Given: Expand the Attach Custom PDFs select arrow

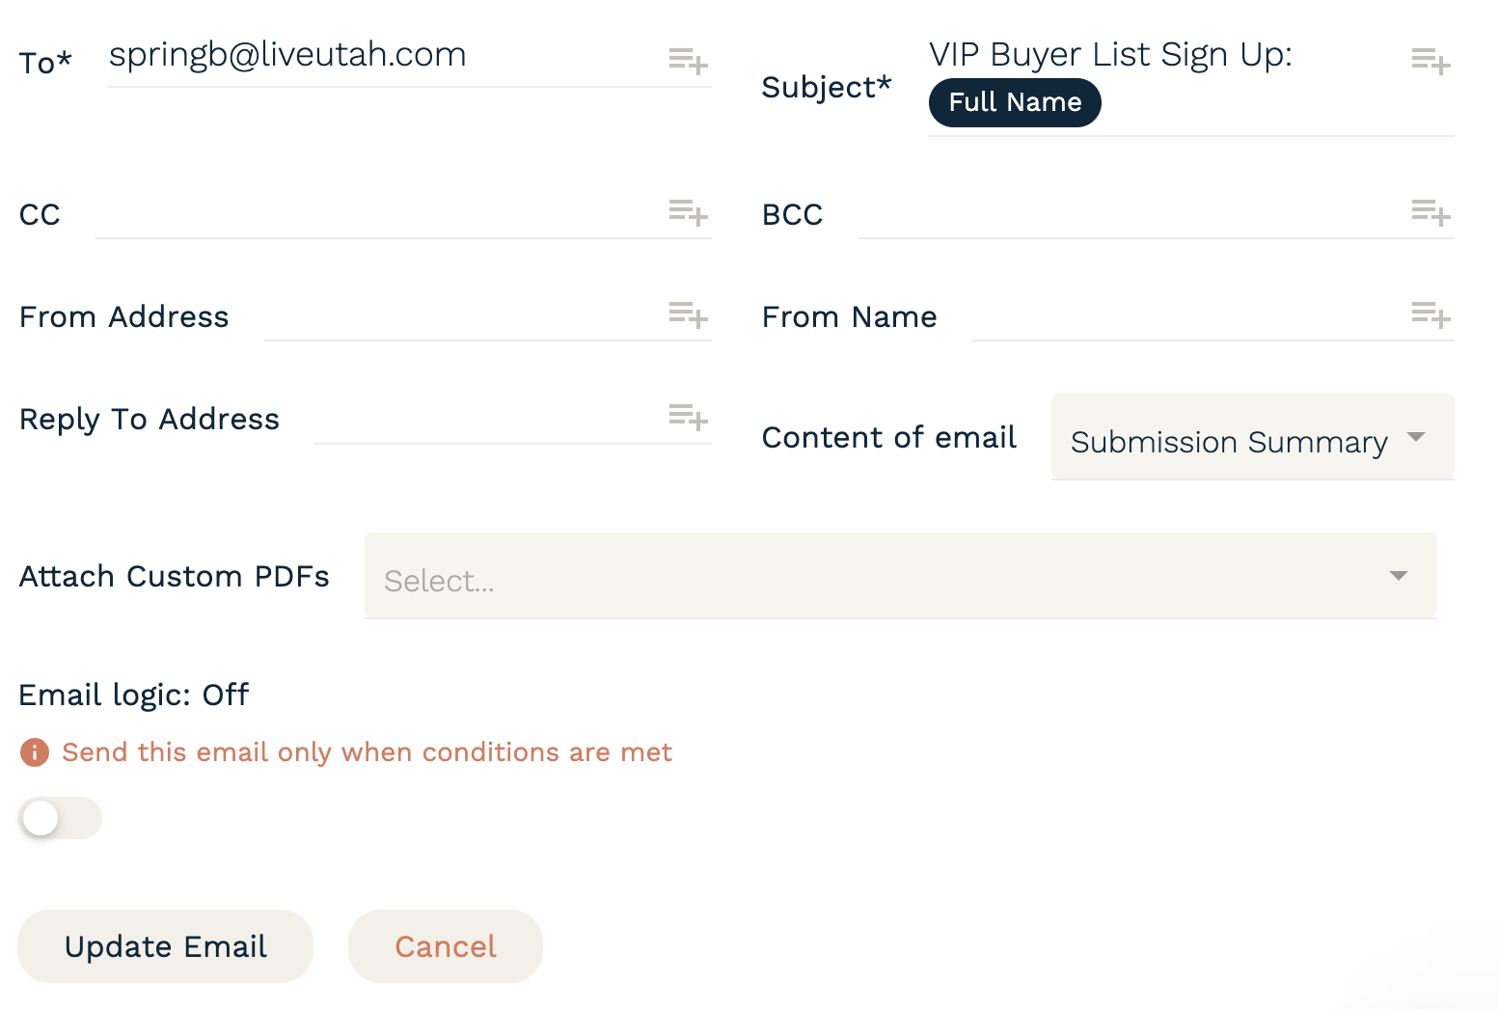Looking at the screenshot, I should (x=1399, y=576).
